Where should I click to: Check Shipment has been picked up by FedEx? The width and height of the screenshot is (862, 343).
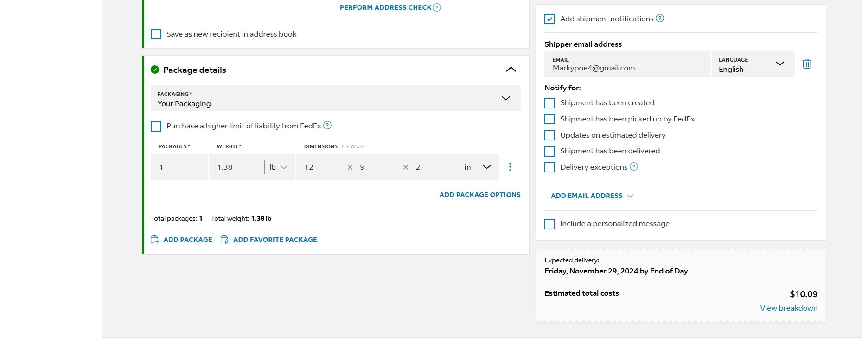tap(550, 119)
